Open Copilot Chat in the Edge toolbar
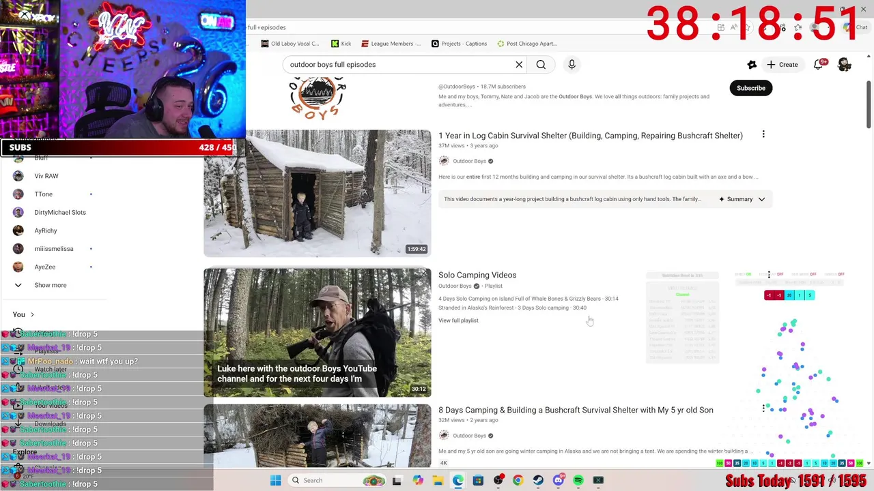This screenshot has height=491, width=874. coord(856,27)
